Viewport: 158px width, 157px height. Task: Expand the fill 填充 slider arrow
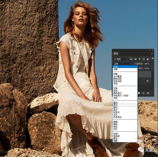pos(151,68)
